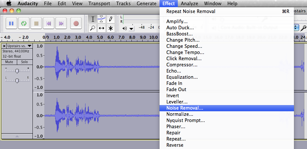Open the Analyze menu
Screen dimensions: 307x149
pos(189,4)
